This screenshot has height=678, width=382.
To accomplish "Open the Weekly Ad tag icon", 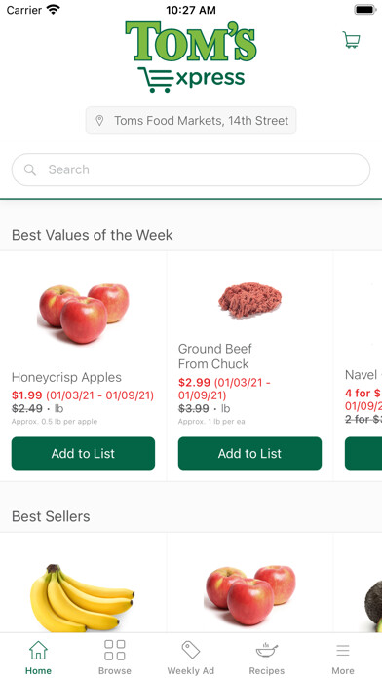I will 190,650.
